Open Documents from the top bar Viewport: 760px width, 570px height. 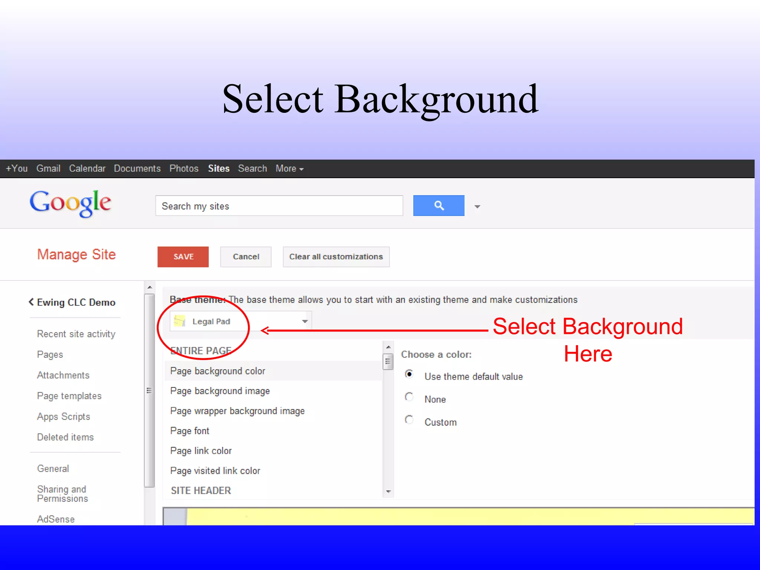coord(137,168)
